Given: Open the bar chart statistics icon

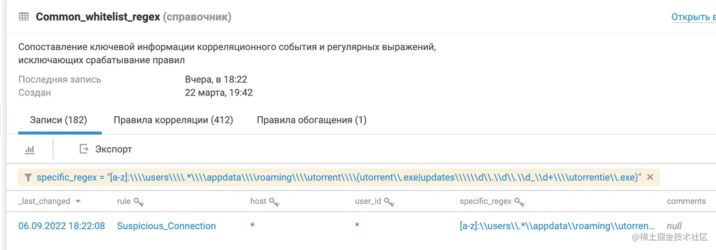Looking at the screenshot, I should coord(29,149).
